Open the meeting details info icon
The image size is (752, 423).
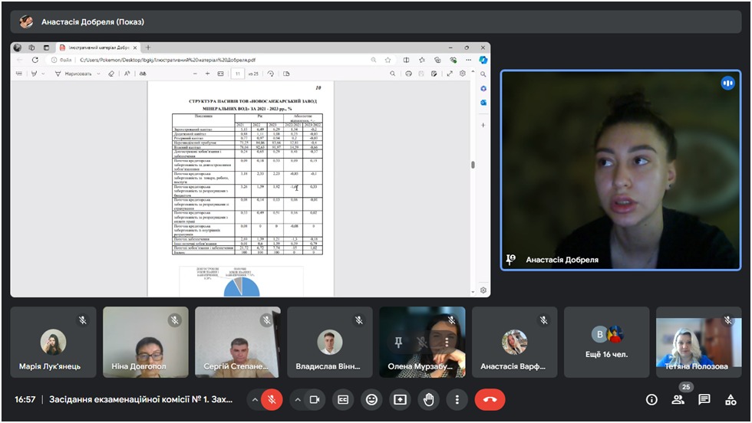pyautogui.click(x=651, y=399)
